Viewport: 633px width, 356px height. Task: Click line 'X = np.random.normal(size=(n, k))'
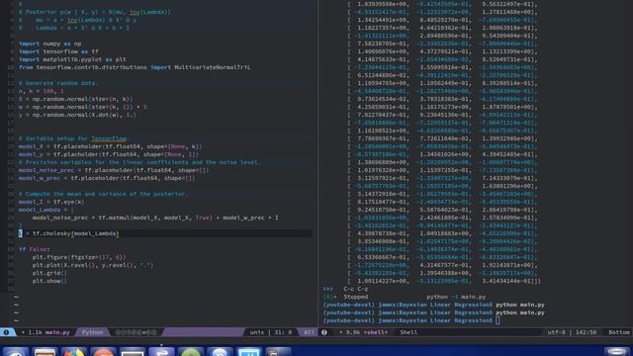(x=75, y=99)
